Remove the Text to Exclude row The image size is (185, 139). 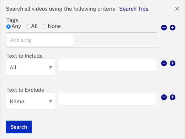click(164, 97)
